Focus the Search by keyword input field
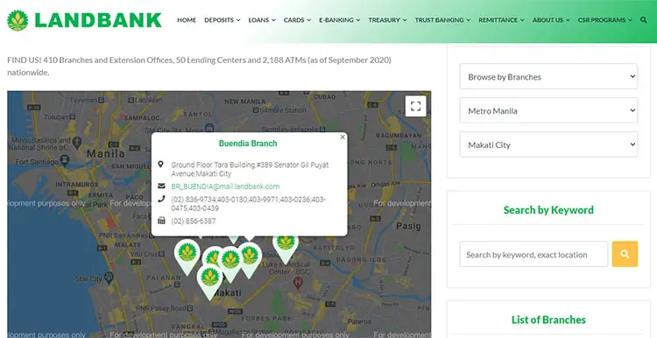 tap(533, 254)
